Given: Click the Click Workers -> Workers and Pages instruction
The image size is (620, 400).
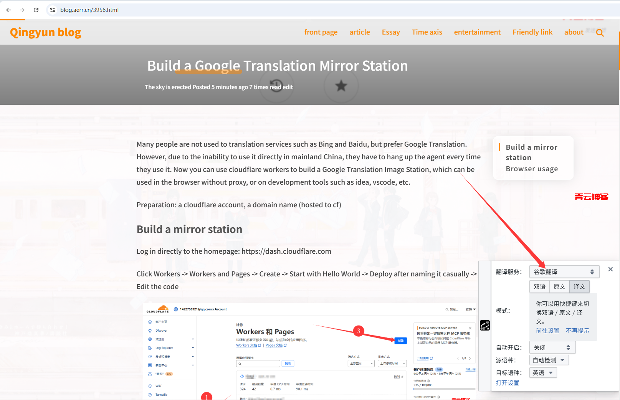Looking at the screenshot, I should (307, 280).
